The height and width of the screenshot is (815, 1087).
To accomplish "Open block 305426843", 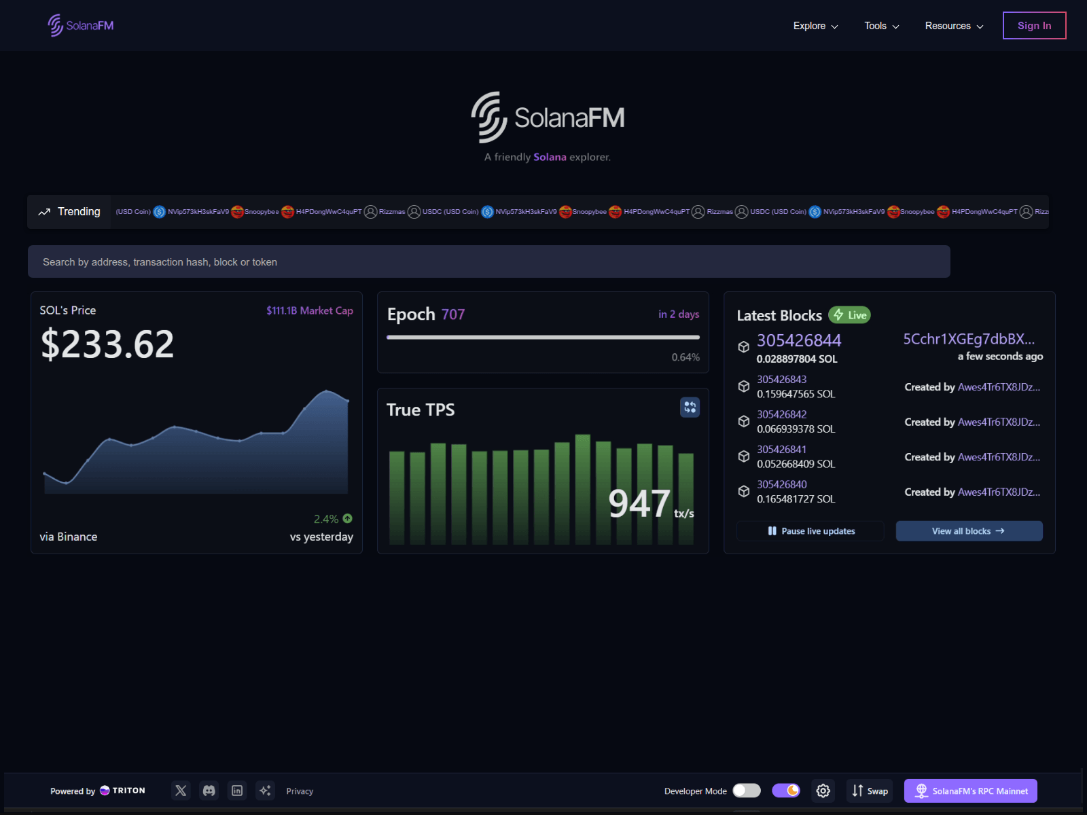I will [782, 380].
